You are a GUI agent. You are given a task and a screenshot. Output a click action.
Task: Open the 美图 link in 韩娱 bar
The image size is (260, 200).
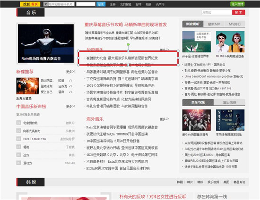click(x=226, y=182)
